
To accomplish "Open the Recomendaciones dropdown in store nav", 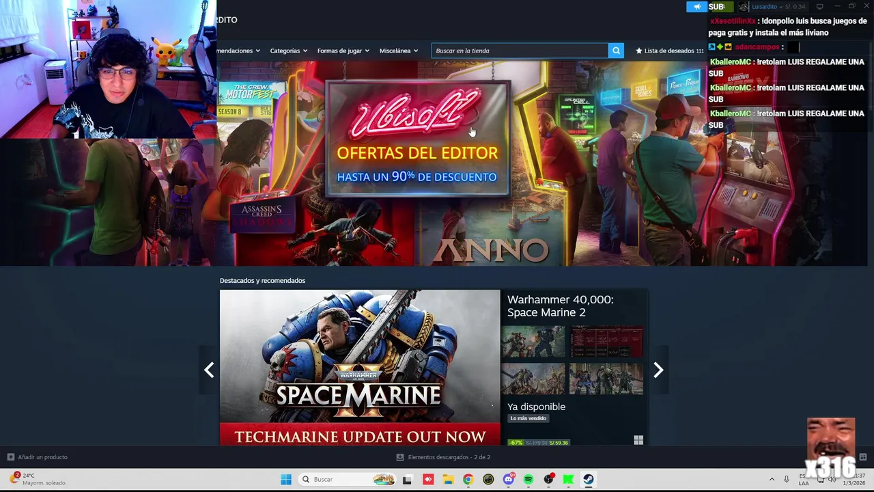I will pos(239,51).
